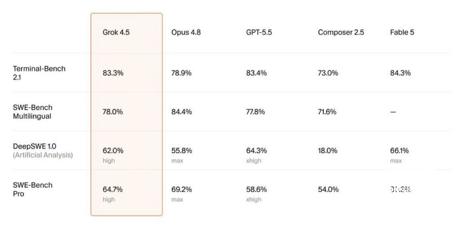Select the DeepSWE 1.0 row label
Image resolution: width=463 pixels, height=229 pixels.
tap(35, 146)
